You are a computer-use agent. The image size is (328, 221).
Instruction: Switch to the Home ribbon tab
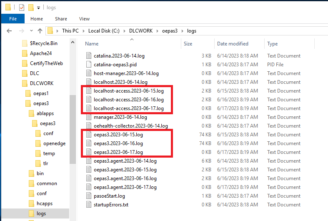[37, 19]
